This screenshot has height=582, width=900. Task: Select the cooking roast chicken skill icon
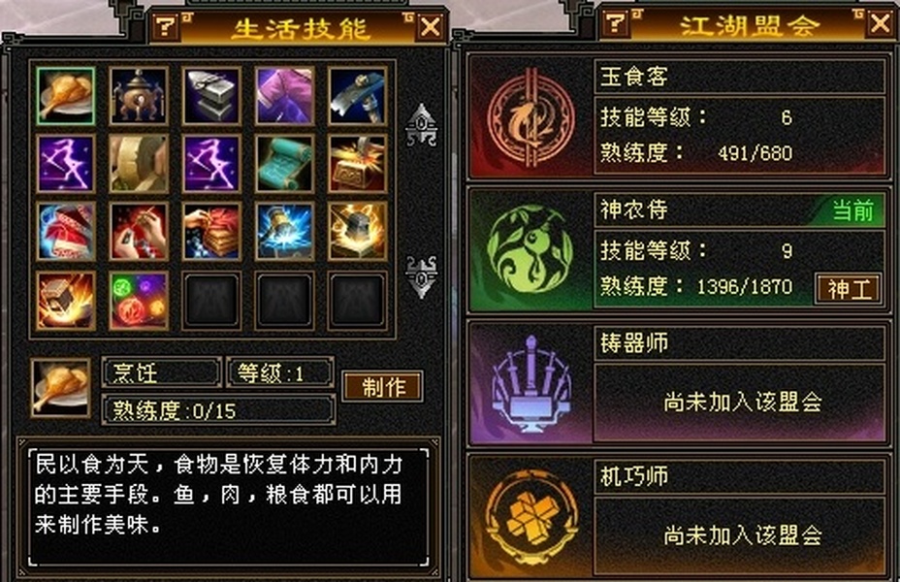click(x=65, y=95)
